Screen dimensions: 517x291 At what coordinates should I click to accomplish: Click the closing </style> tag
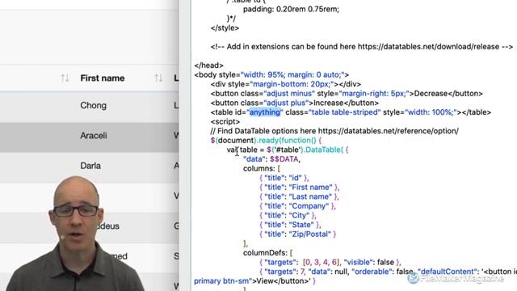[x=225, y=28]
